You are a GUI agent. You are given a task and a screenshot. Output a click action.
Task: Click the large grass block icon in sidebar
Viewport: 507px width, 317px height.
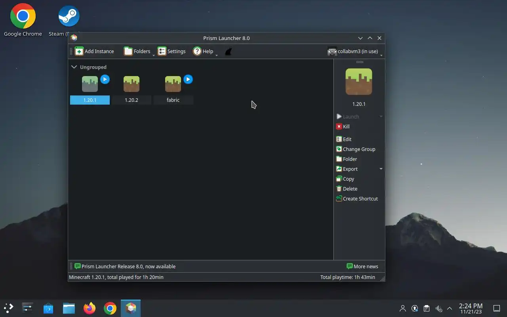coord(359,82)
